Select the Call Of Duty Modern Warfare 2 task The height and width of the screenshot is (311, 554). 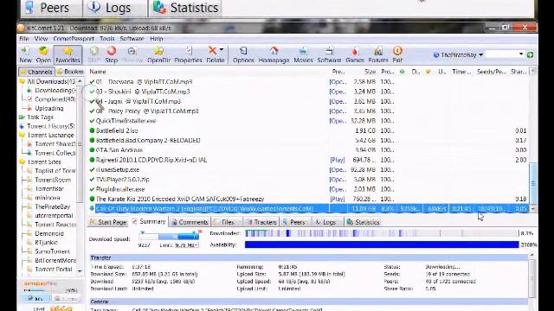308,209
